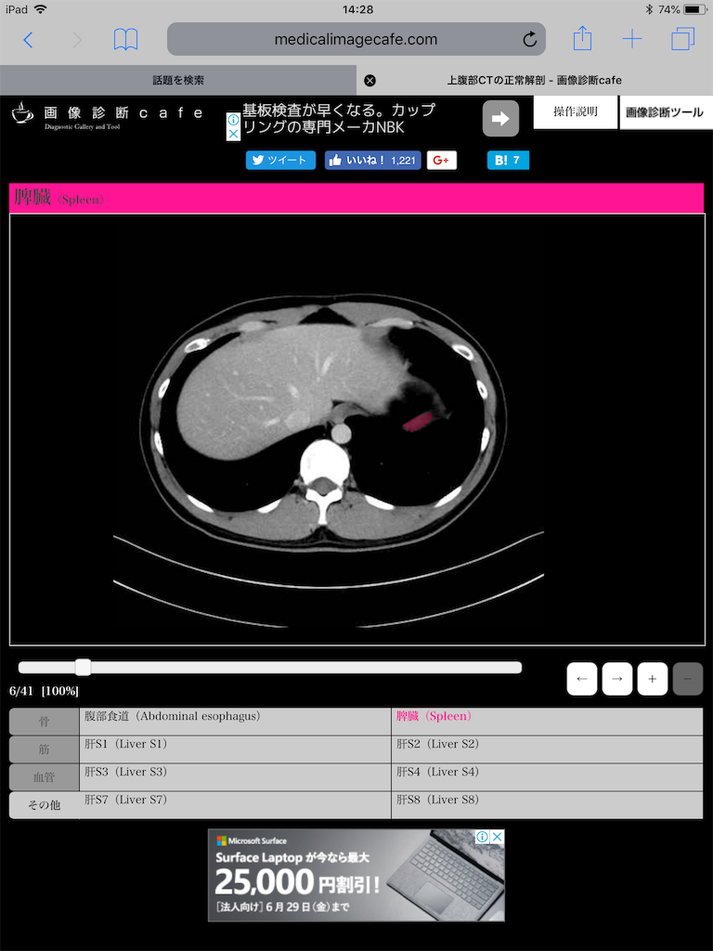
Task: Highlight 肝S7 (Liver S7)
Action: coord(235,805)
